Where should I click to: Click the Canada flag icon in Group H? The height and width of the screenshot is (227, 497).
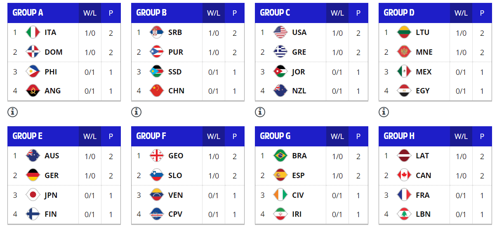[404, 176]
